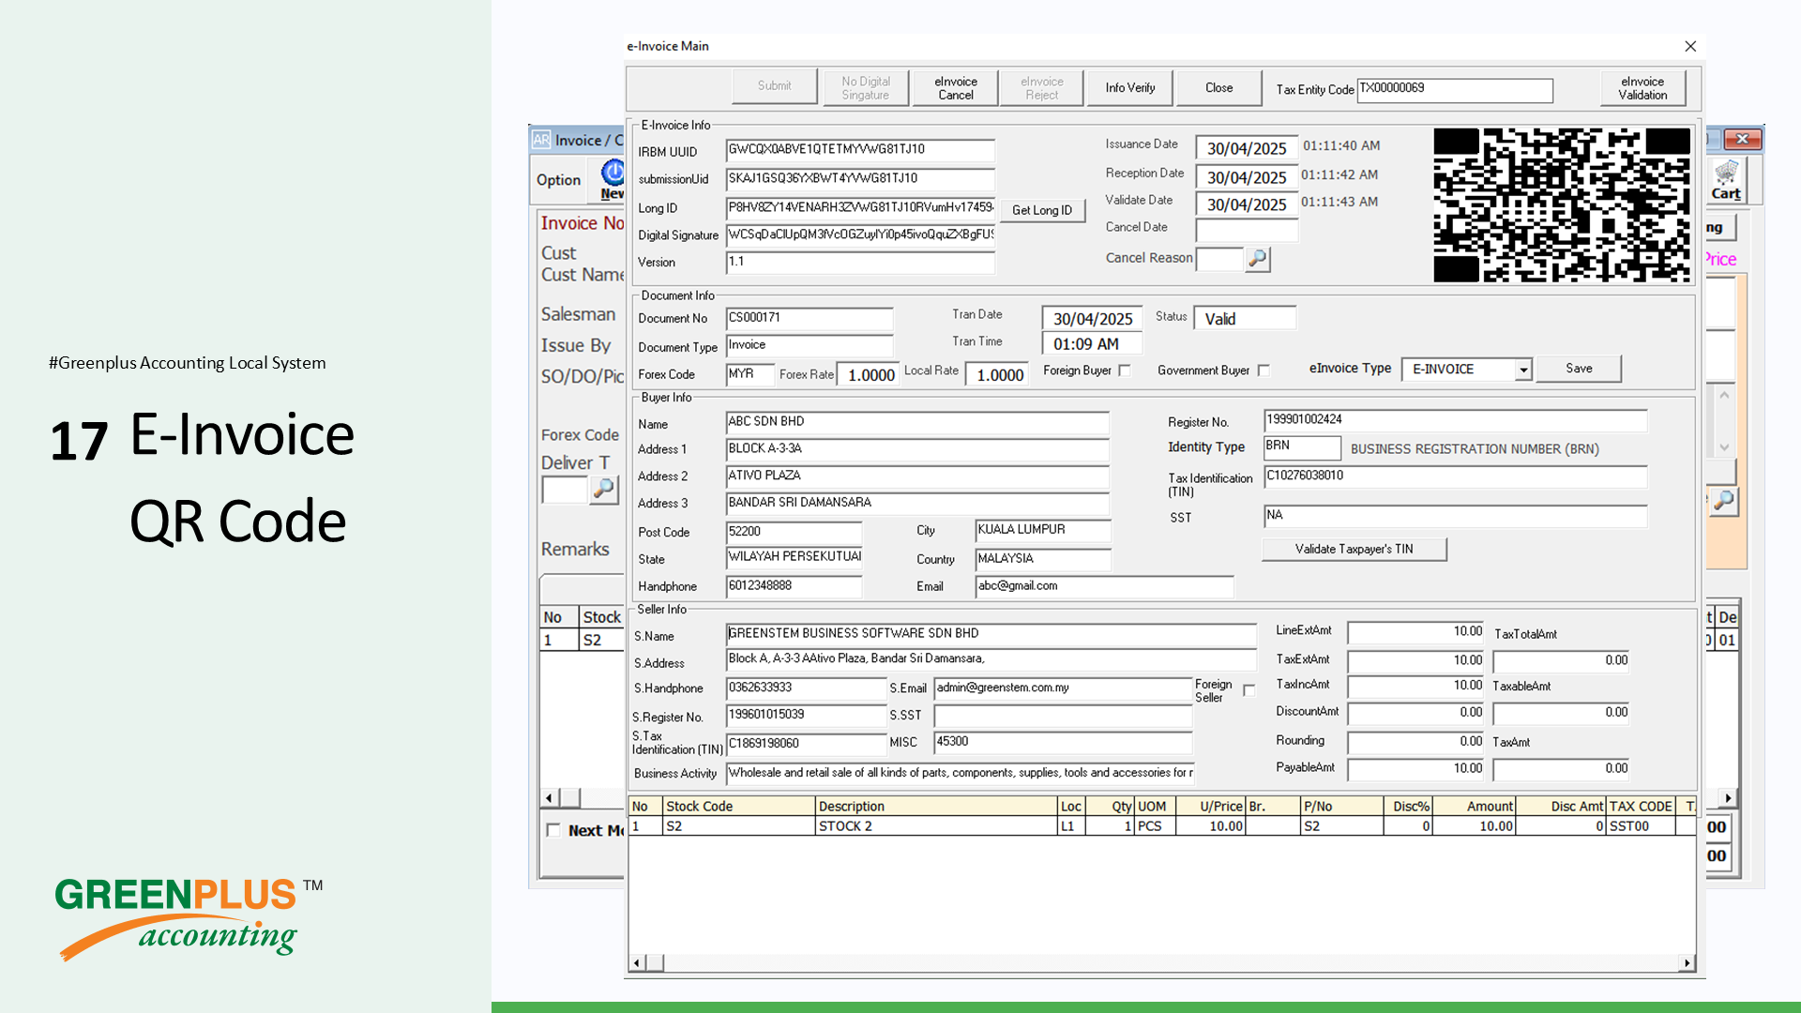Screen dimensions: 1801x1013
Task: Click the No Digital Signature button
Action: [x=865, y=88]
